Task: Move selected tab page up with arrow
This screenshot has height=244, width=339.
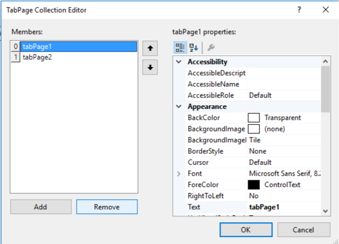Action: (x=150, y=48)
